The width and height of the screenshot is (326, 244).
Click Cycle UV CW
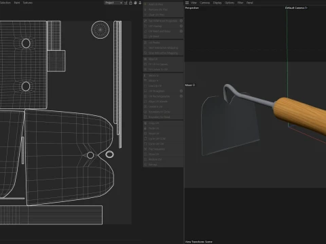163,144
